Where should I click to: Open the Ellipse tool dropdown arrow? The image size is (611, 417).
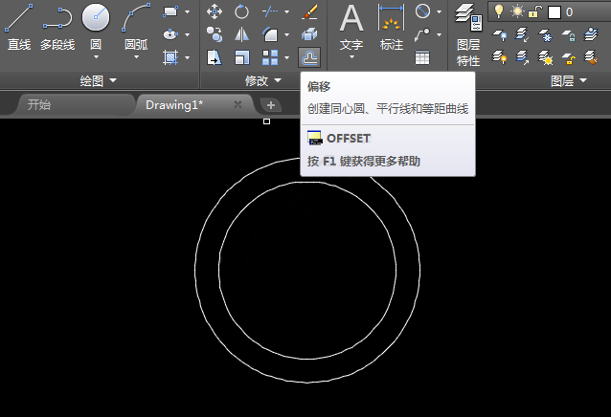pyautogui.click(x=188, y=35)
